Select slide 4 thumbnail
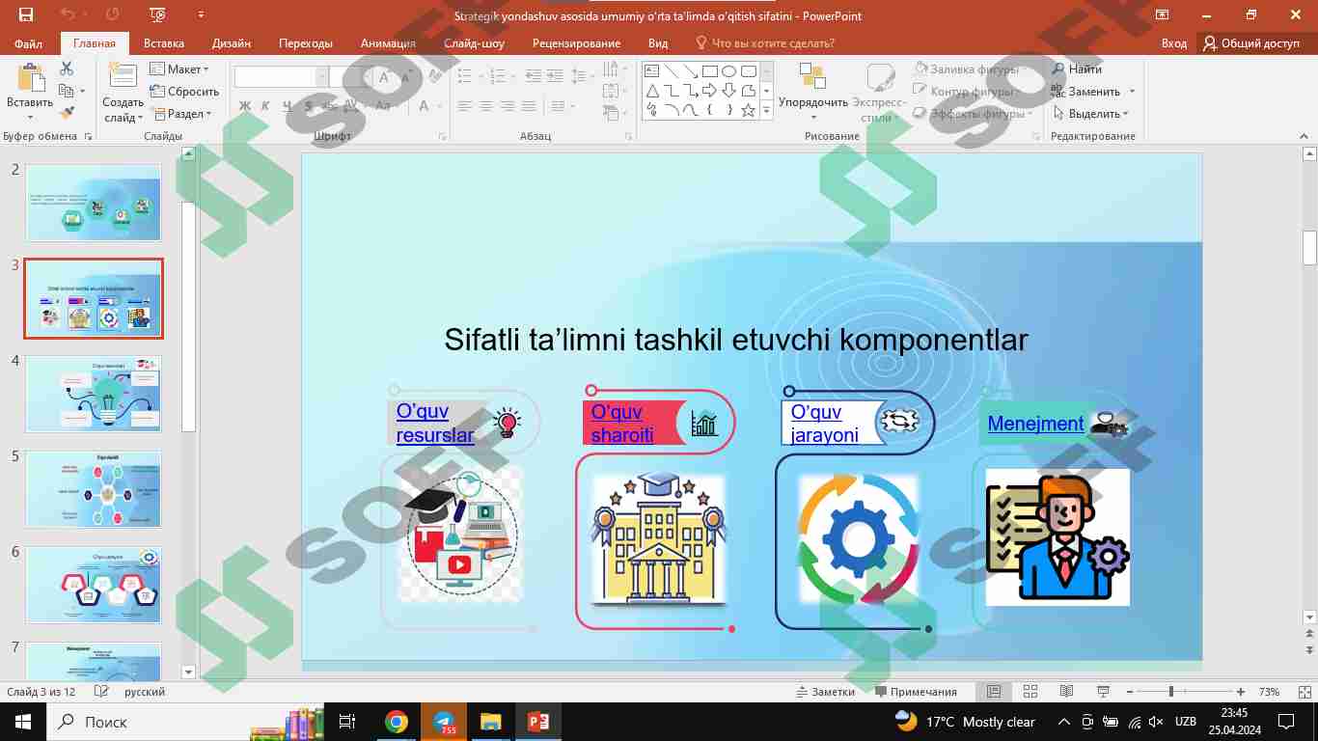 [x=94, y=394]
